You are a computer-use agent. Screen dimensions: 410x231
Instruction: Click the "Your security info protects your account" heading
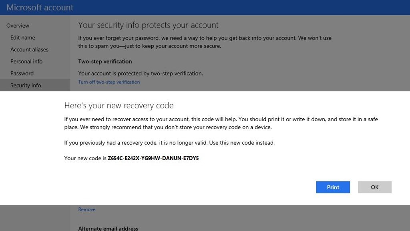tap(149, 25)
